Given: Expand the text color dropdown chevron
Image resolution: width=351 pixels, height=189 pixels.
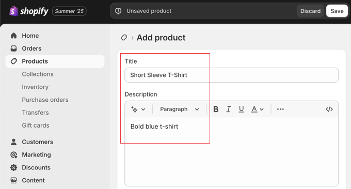Looking at the screenshot, I should point(262,109).
